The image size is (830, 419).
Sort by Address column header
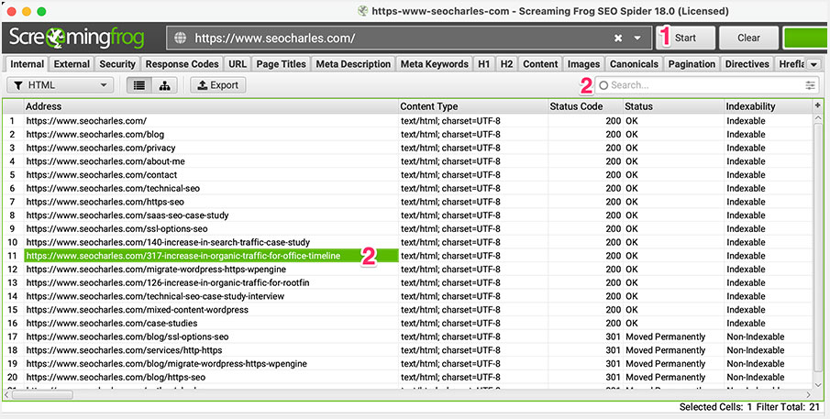(x=211, y=106)
